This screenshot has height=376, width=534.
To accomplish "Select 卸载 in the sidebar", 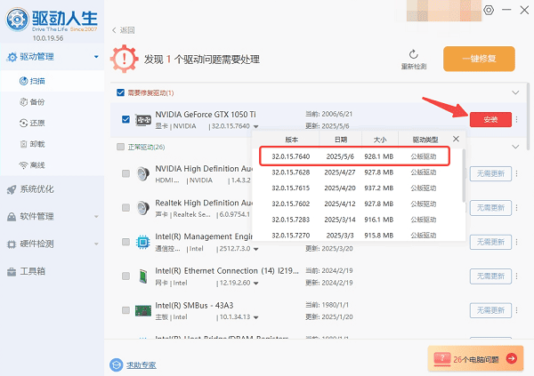I will [53, 144].
